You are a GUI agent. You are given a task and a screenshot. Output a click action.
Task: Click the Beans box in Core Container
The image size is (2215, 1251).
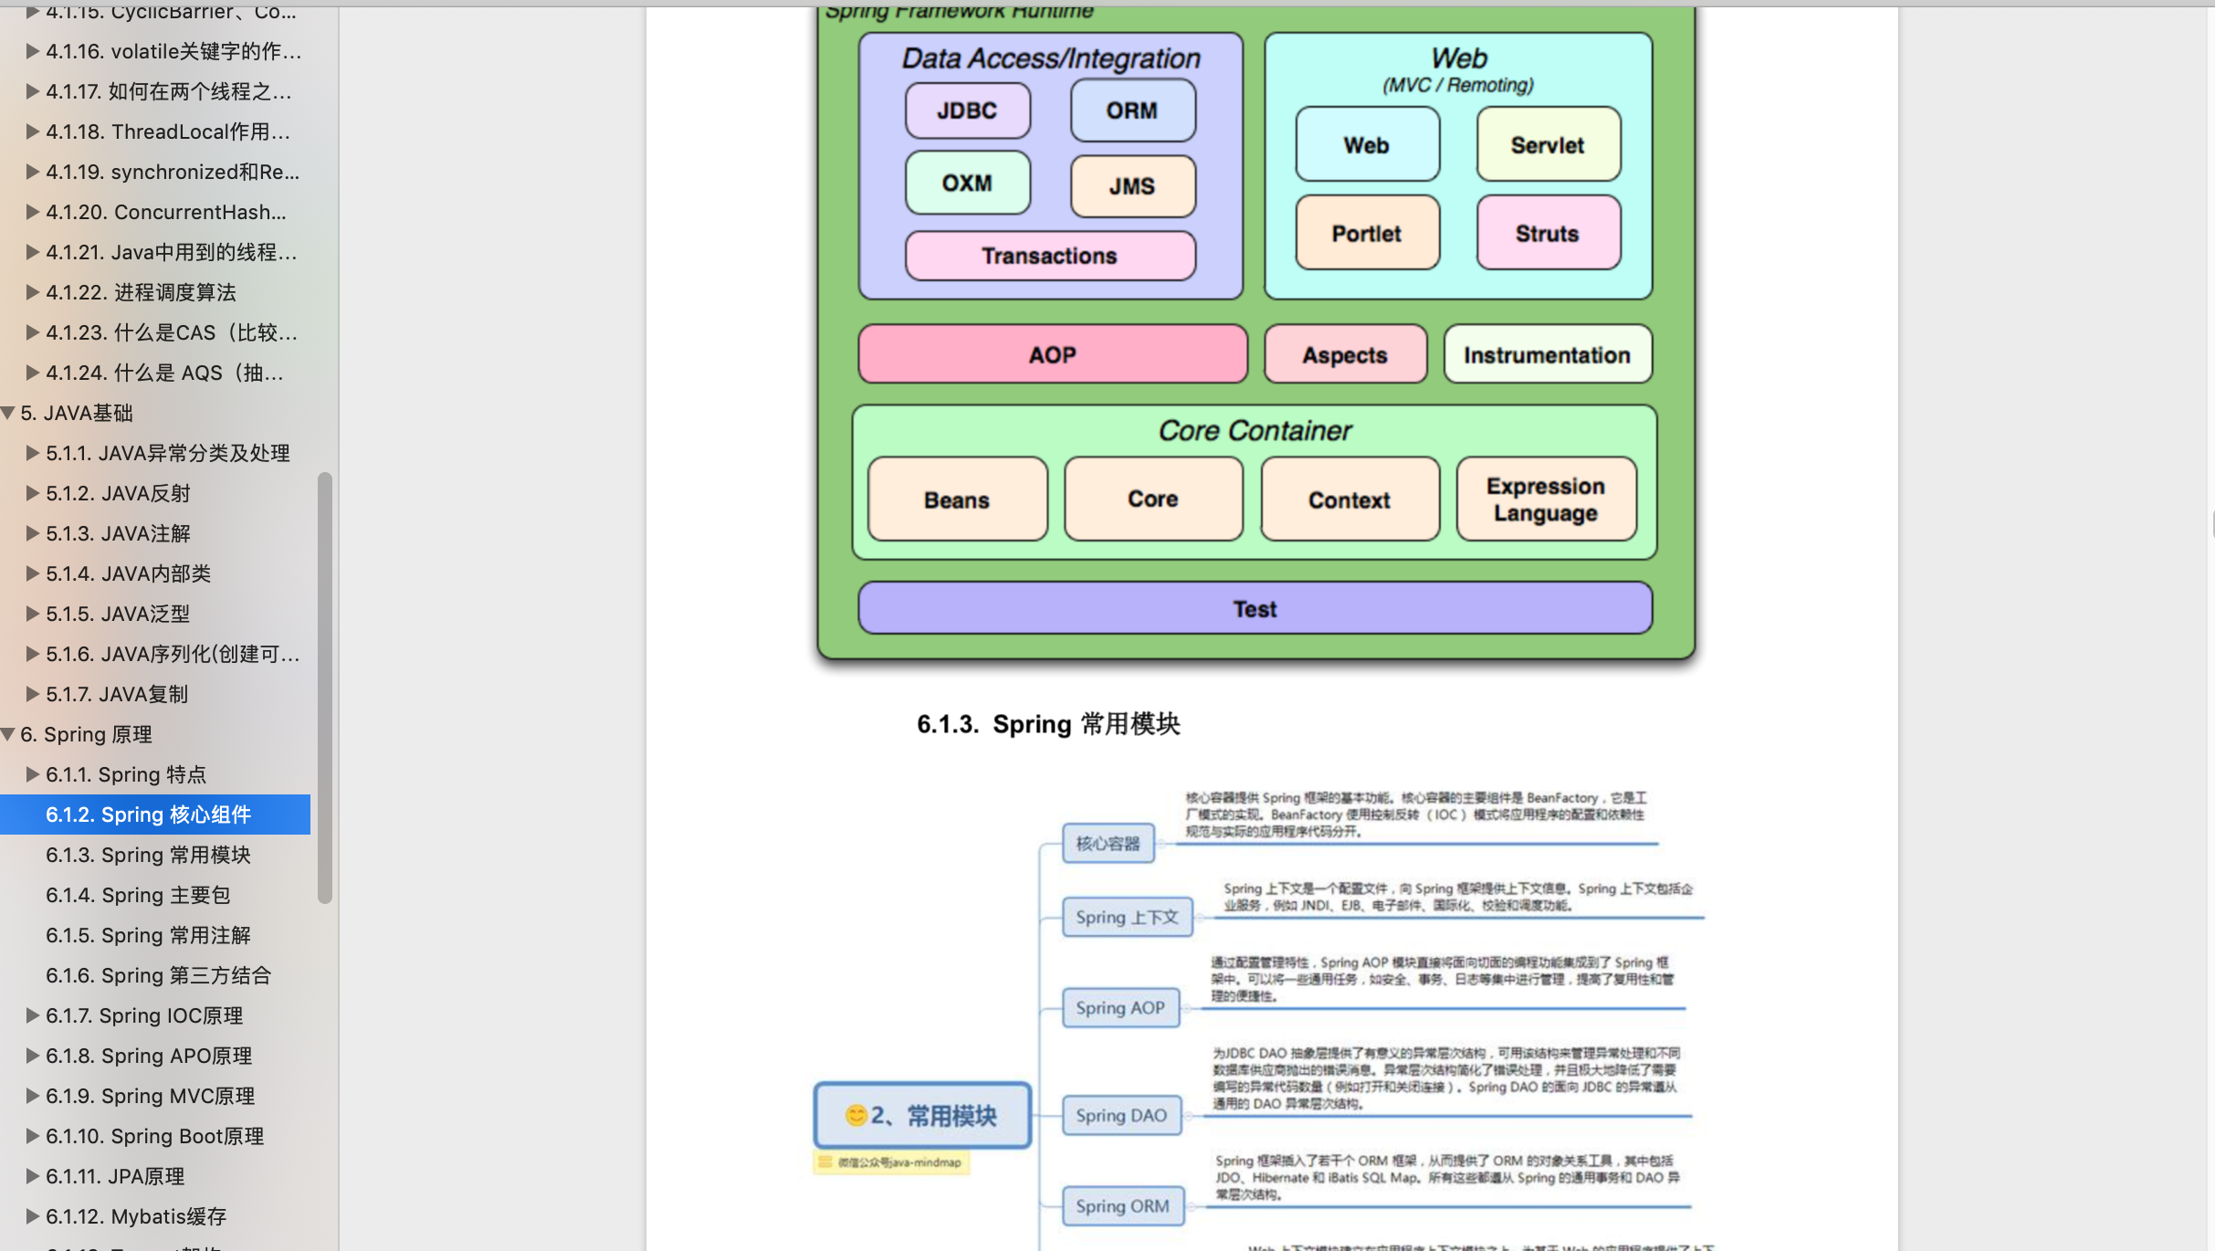click(958, 499)
